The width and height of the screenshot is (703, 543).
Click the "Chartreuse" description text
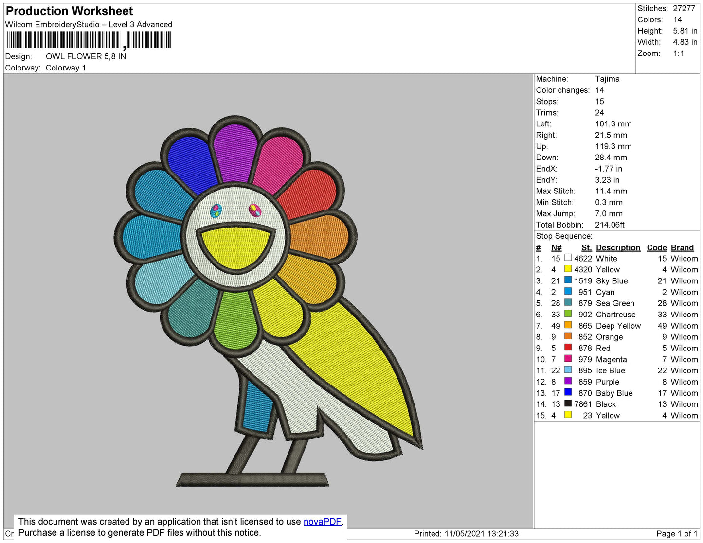coord(615,315)
